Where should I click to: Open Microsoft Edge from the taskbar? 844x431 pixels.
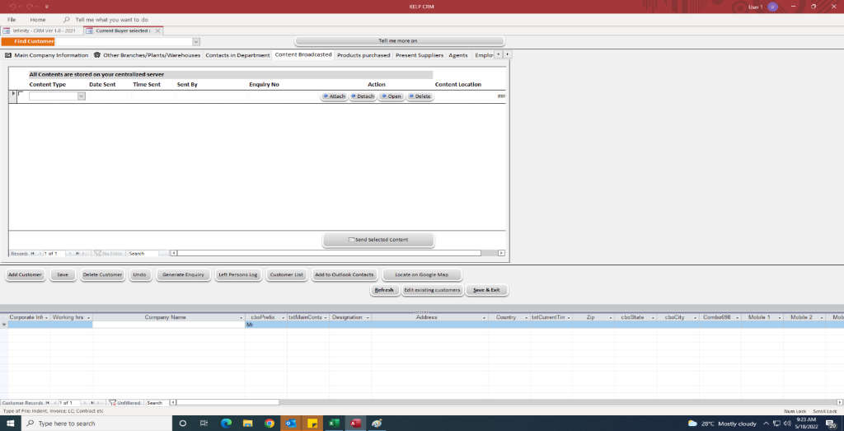pyautogui.click(x=226, y=424)
